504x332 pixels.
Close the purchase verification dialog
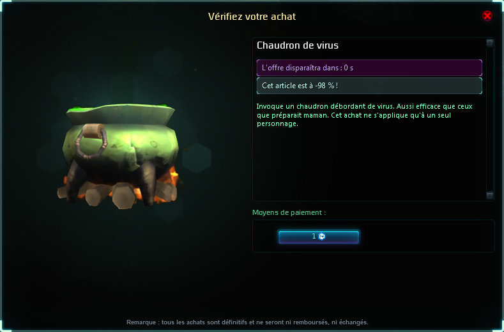(x=487, y=16)
